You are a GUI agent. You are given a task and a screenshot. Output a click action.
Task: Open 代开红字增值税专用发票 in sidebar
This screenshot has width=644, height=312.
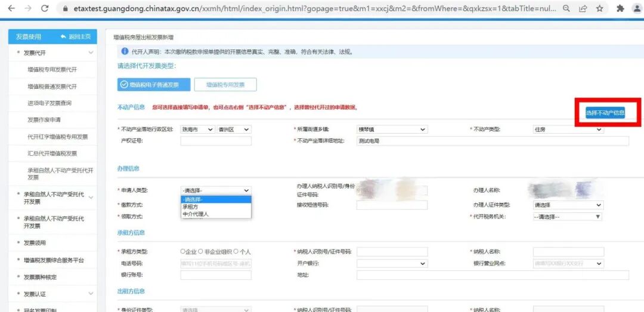point(57,137)
